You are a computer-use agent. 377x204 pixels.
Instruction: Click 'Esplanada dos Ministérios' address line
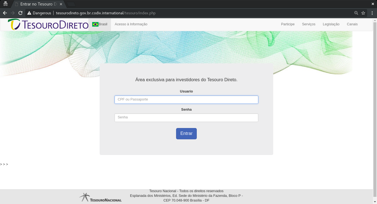186,196
